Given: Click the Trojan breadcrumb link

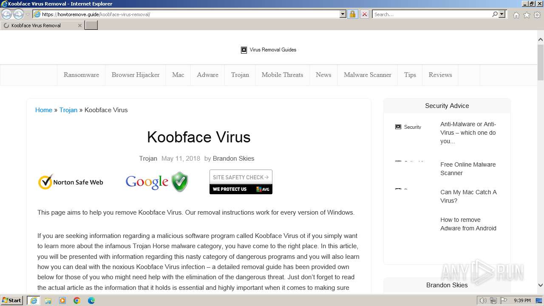Looking at the screenshot, I should point(68,110).
